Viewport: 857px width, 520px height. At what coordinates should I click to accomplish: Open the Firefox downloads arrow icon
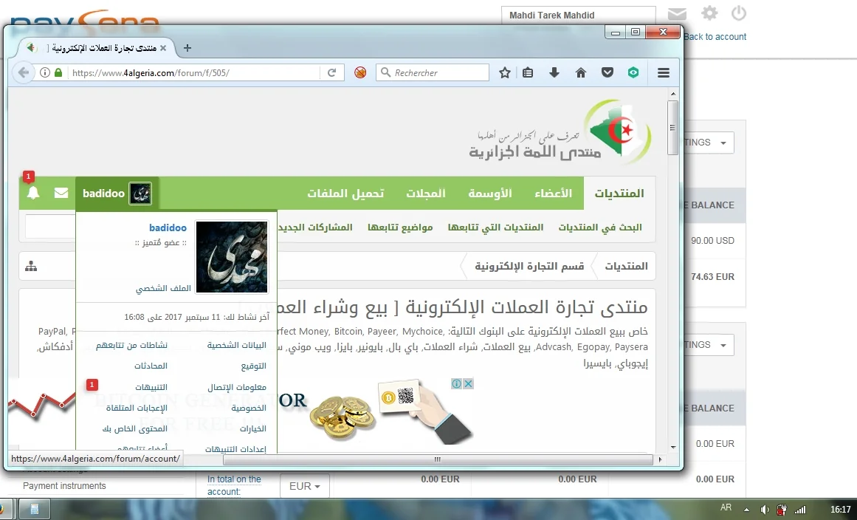(x=554, y=72)
